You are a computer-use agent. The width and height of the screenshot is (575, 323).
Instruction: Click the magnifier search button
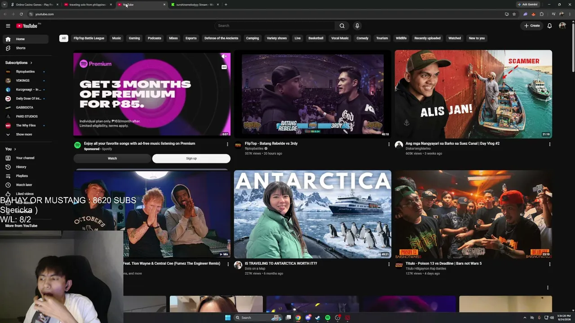(x=342, y=26)
